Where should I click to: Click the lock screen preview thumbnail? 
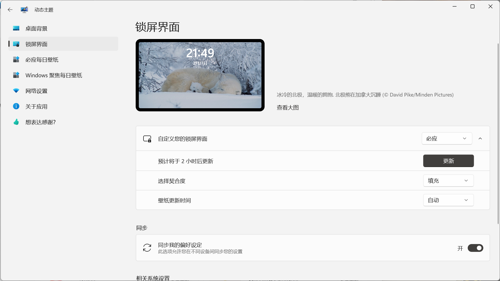(x=200, y=75)
